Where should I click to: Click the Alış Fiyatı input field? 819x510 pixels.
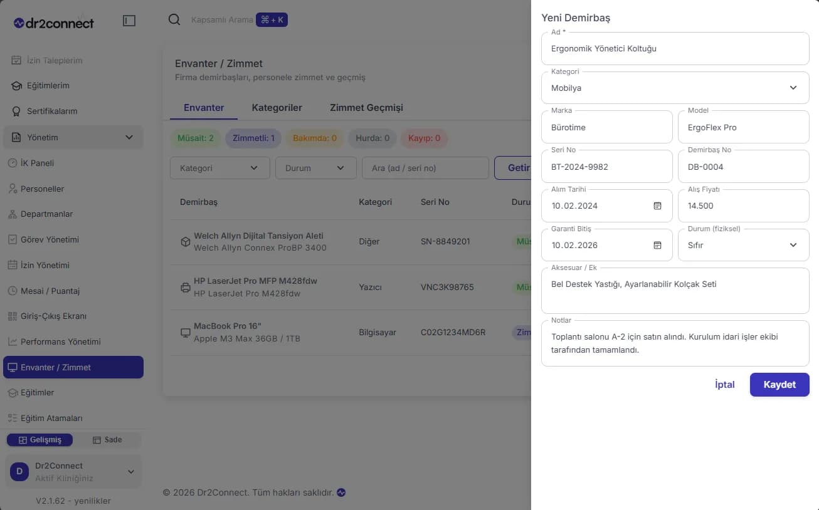coord(744,206)
